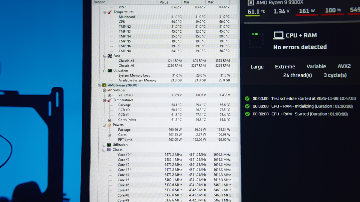
Task: Select the Mainboard temperature row
Action: pos(164,17)
